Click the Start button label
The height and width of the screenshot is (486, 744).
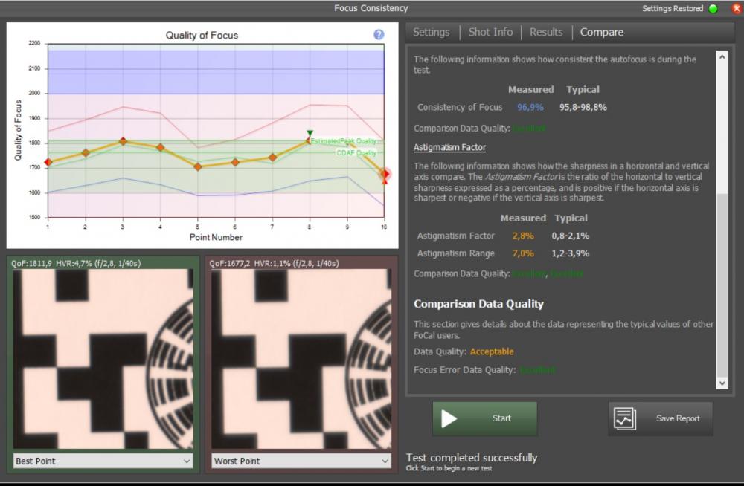(x=501, y=418)
